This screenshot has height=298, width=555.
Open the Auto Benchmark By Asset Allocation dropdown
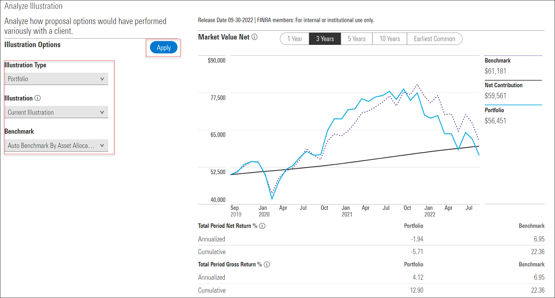click(x=56, y=145)
